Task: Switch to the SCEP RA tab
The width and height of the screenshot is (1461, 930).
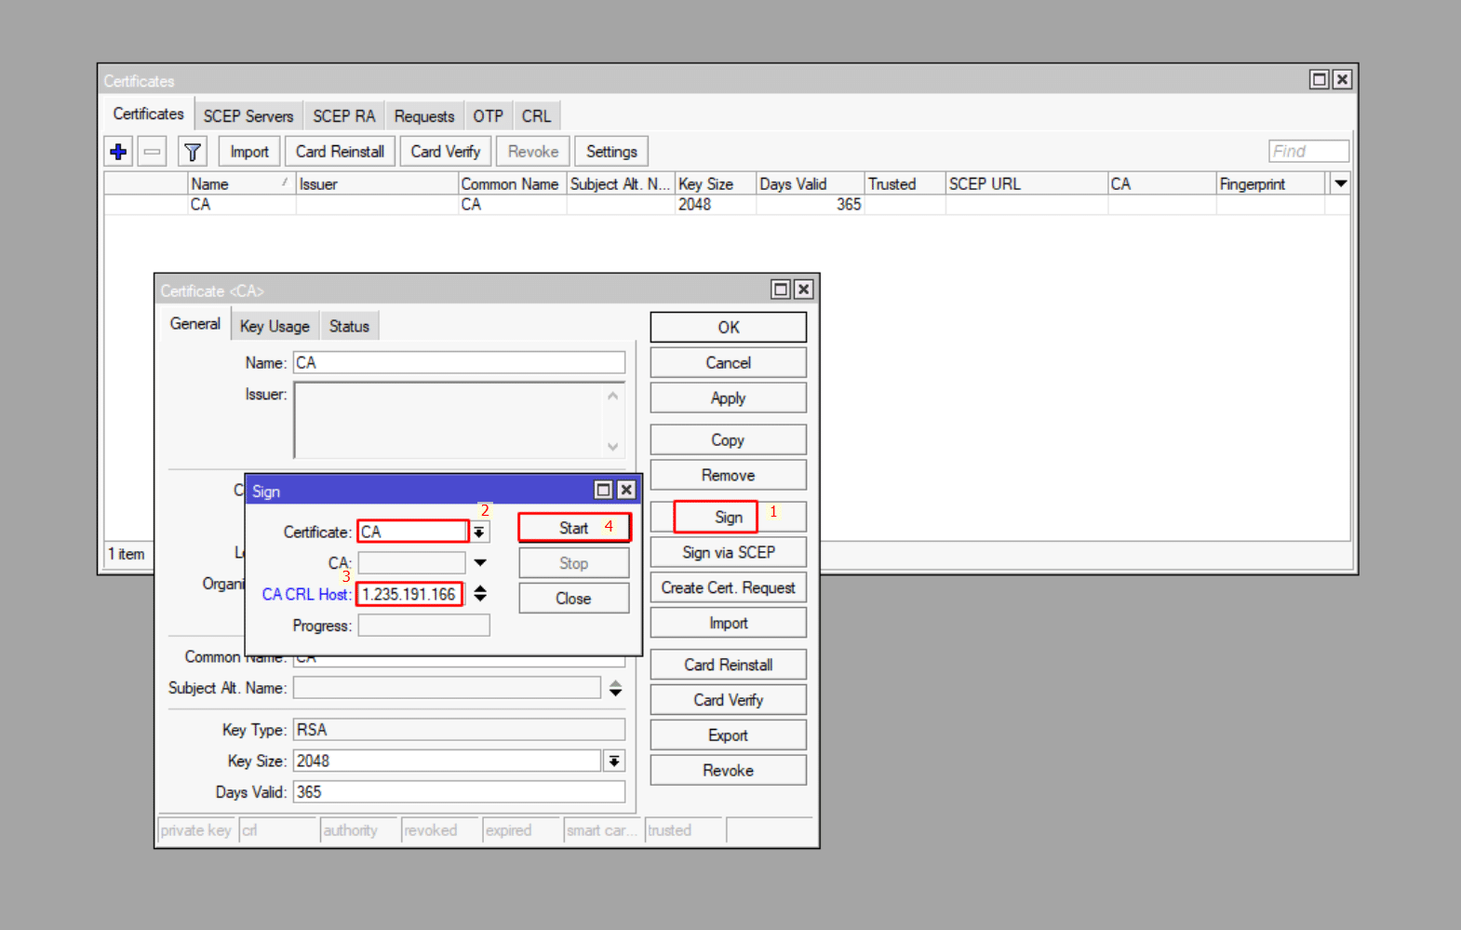Action: coord(343,115)
